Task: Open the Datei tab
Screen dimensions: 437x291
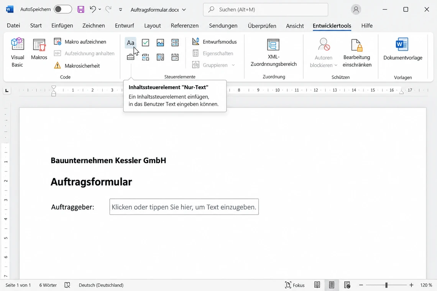Action: 13,26
